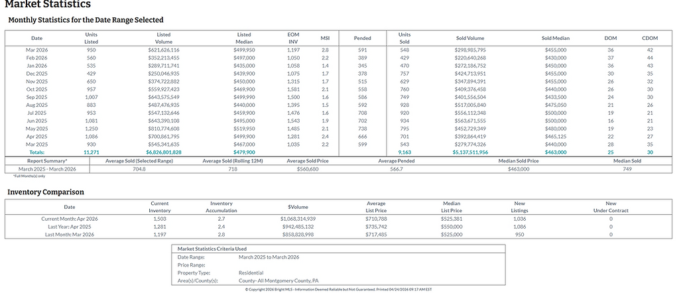
Task: Click the listed volume value "$621,626,116"
Action: 164,50
